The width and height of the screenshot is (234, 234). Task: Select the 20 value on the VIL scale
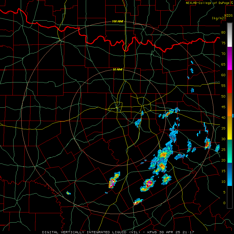(223, 160)
